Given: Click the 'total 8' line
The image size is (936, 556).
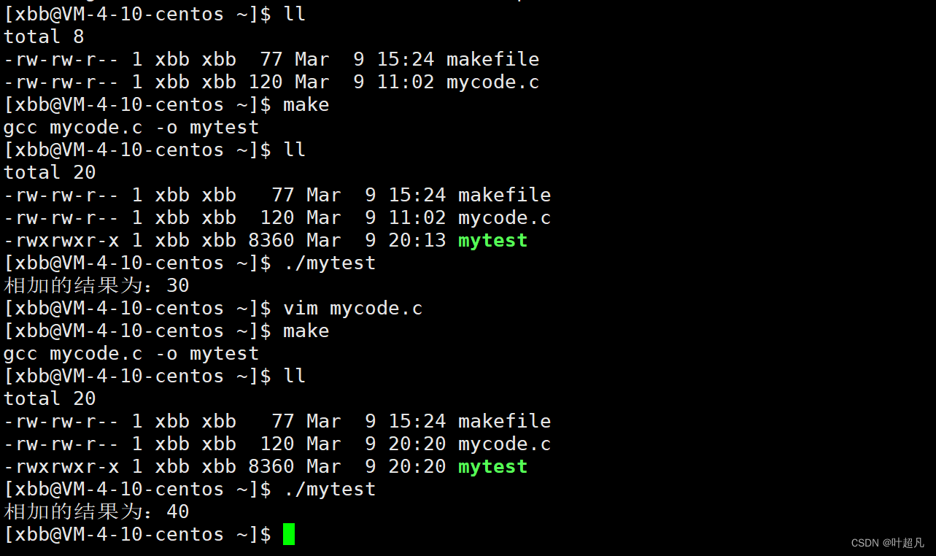Looking at the screenshot, I should click(x=44, y=36).
